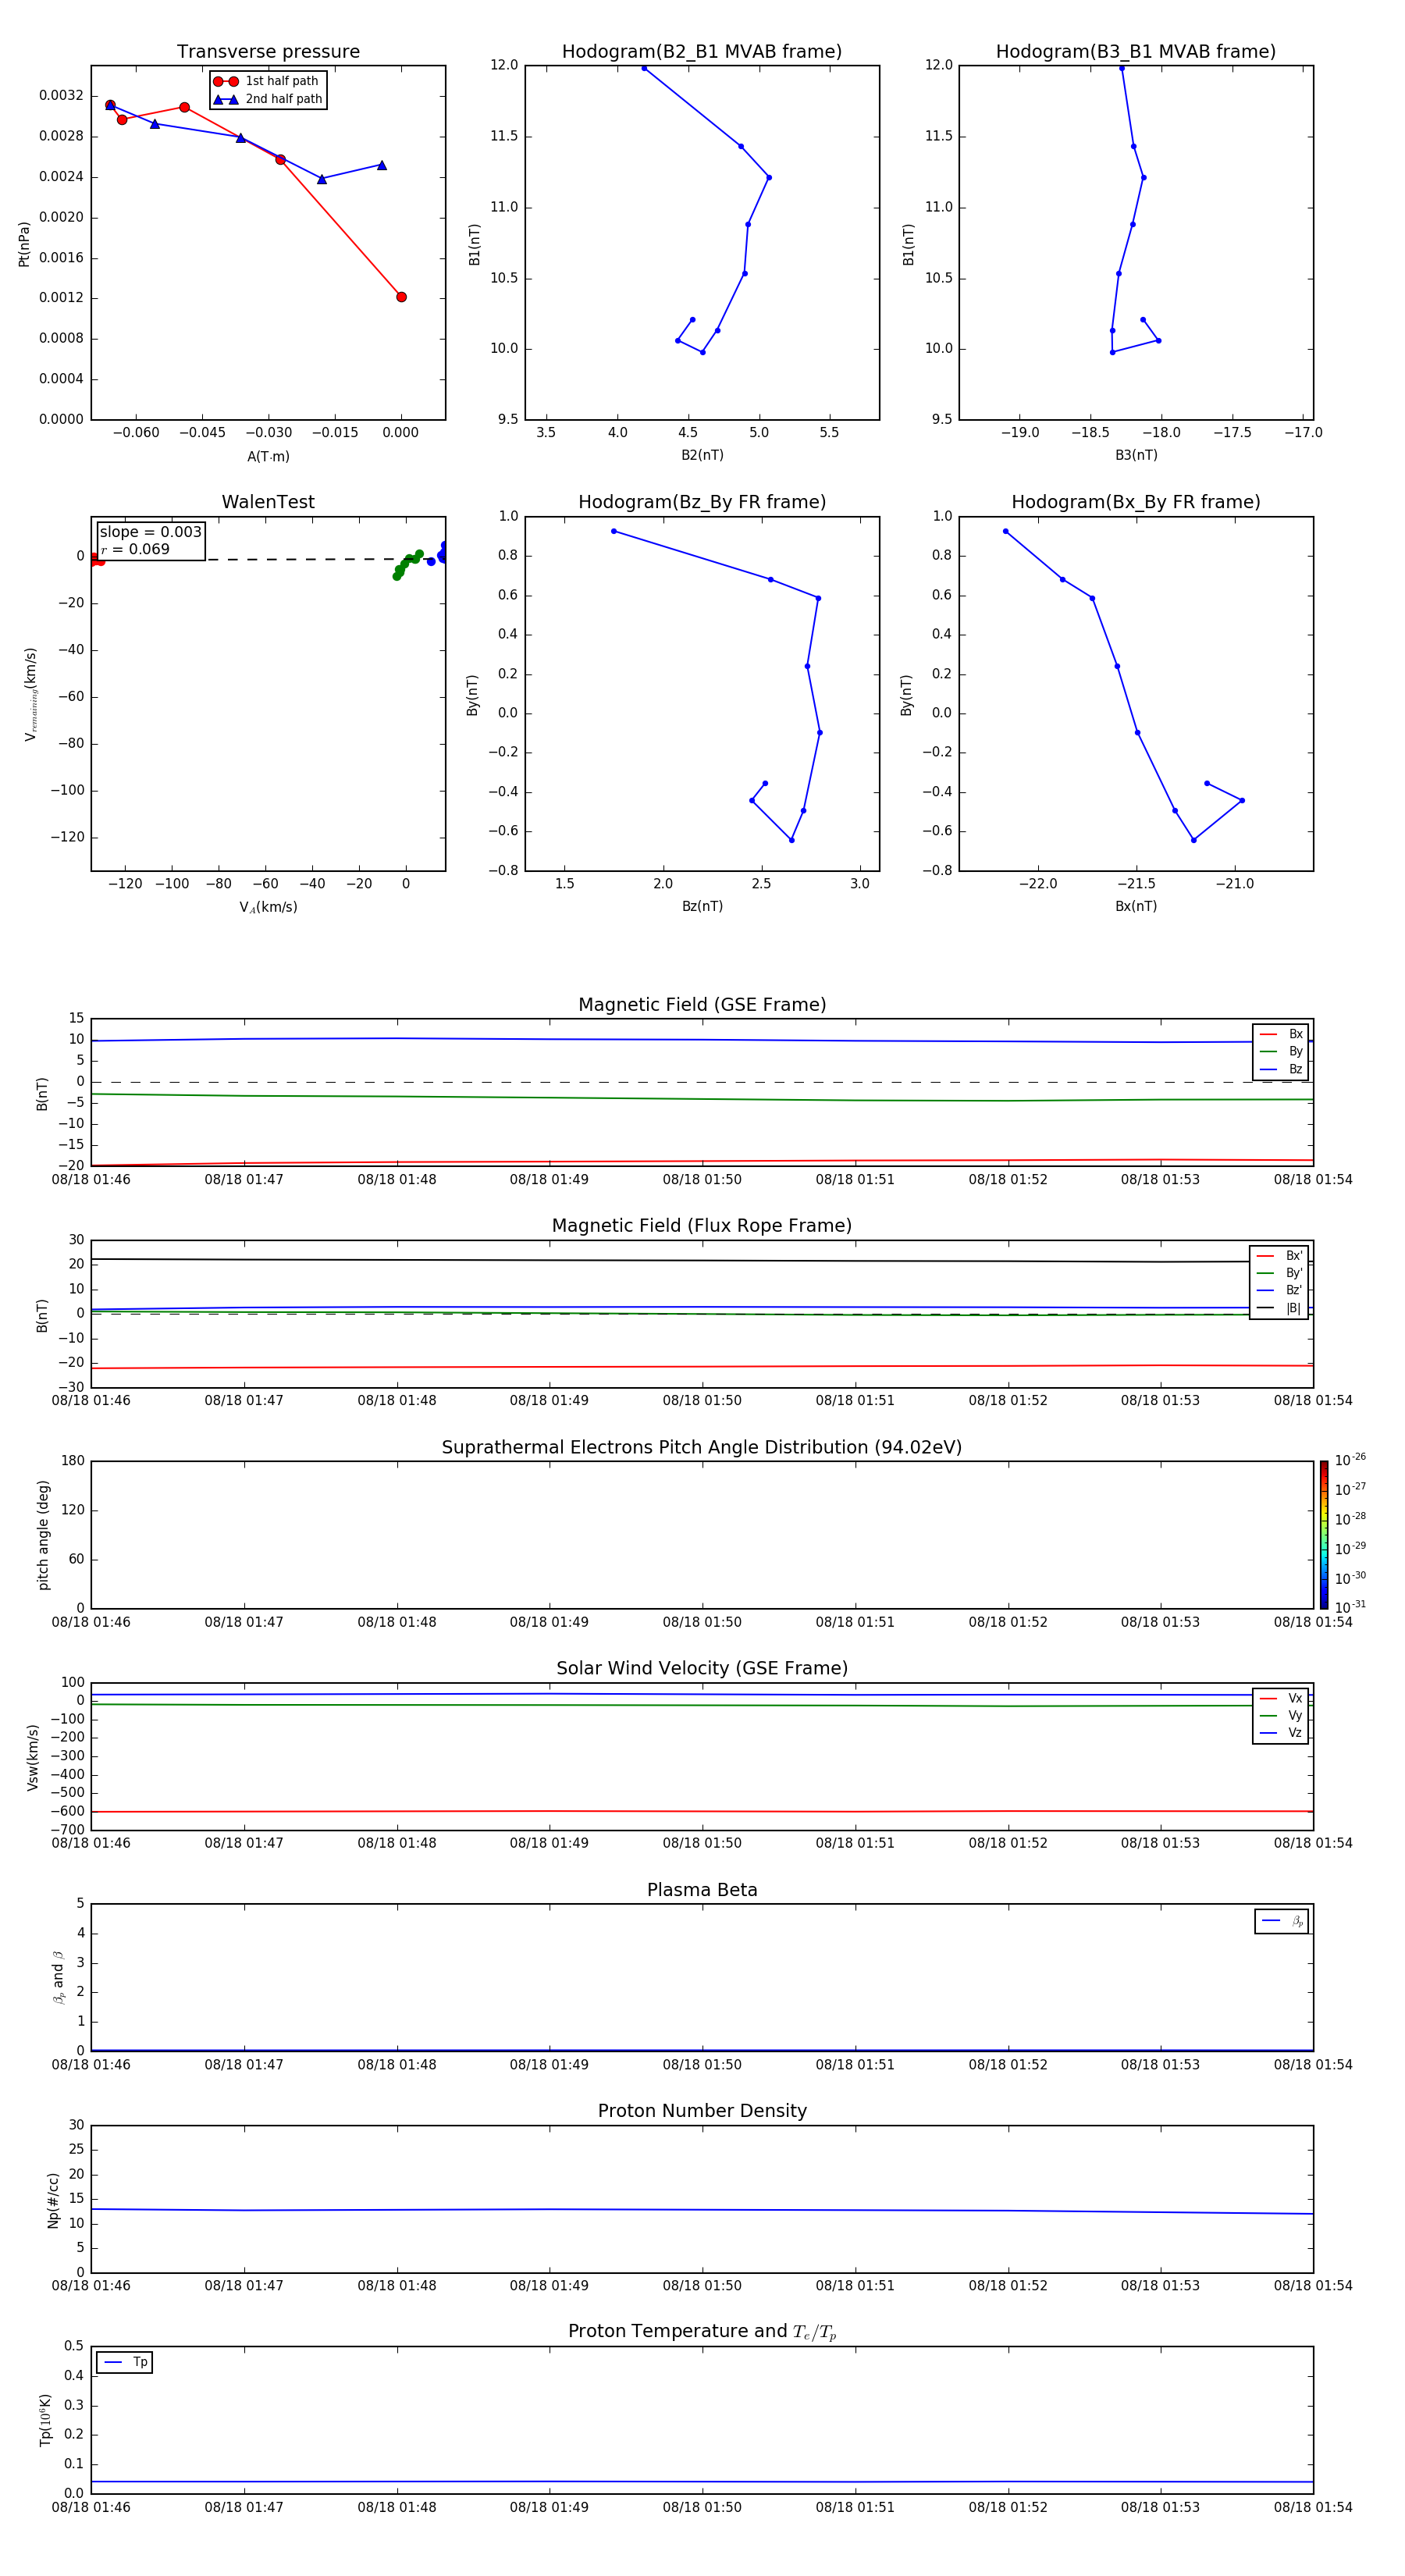Click the 'Pt(nPa)' y-axis label
Image resolution: width=1405 pixels, height=2576 pixels.
24,243
